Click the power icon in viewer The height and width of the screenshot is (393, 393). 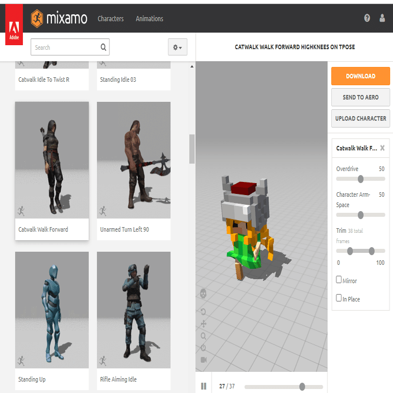pyautogui.click(x=203, y=348)
